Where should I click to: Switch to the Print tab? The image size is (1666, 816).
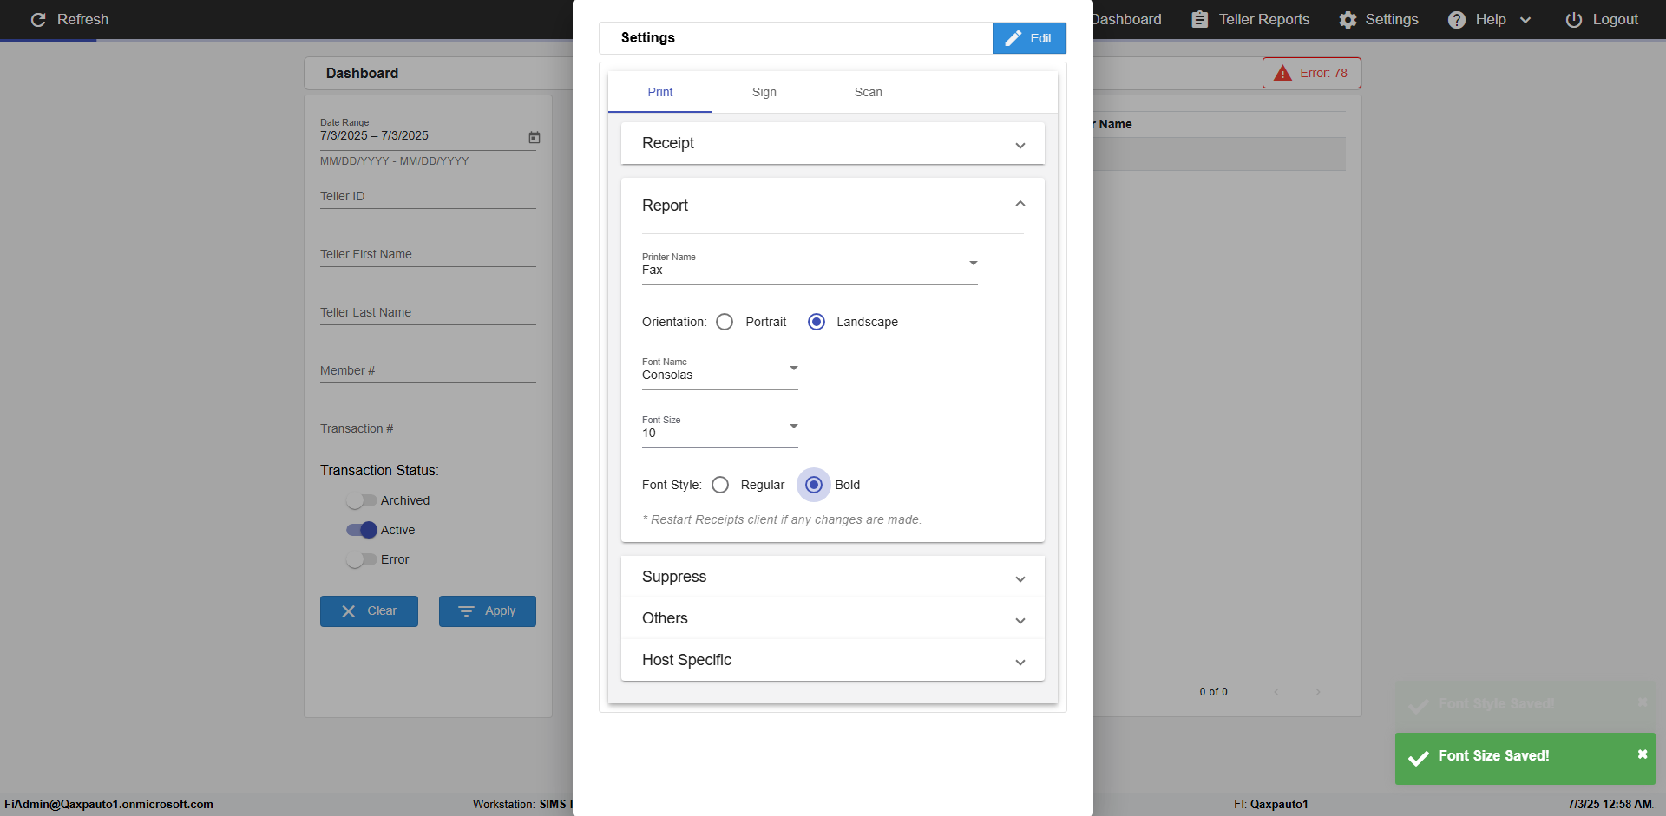click(x=660, y=92)
